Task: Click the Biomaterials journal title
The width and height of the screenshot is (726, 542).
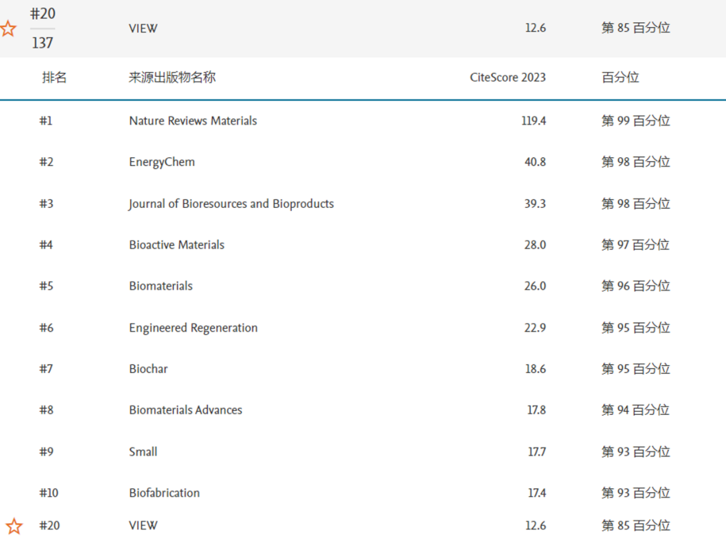Action: pos(161,286)
